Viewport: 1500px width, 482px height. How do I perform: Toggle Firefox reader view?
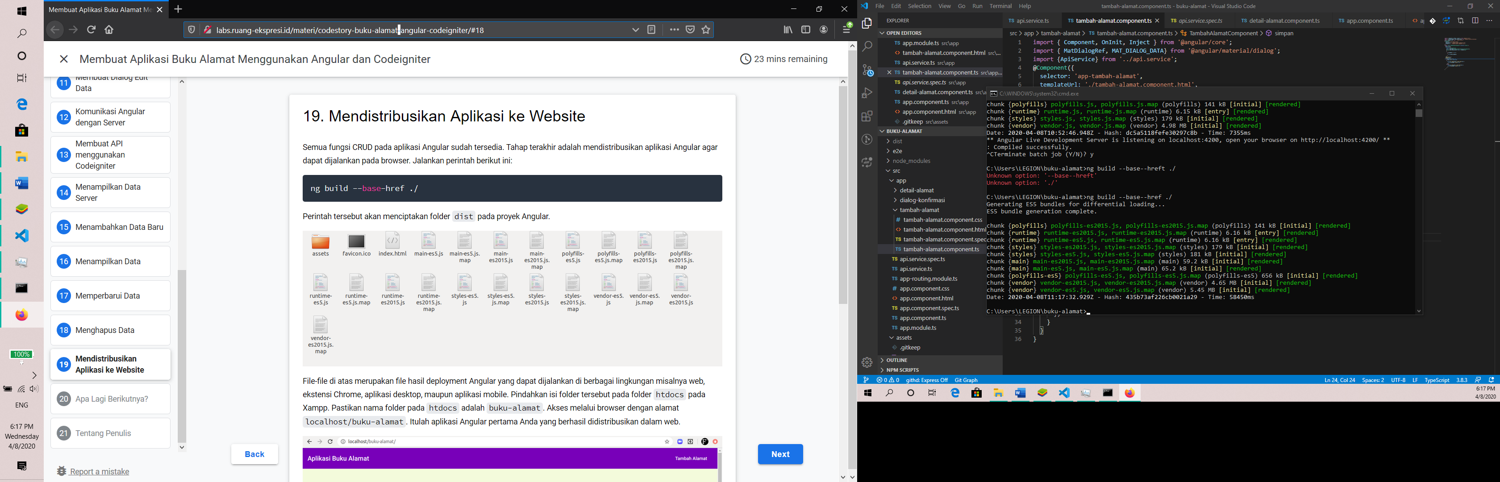tap(652, 30)
